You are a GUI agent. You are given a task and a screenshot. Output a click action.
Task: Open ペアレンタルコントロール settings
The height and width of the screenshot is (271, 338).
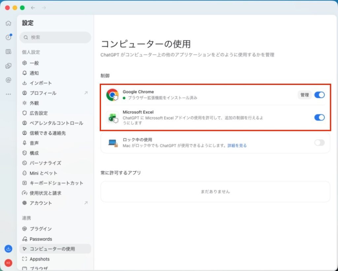coord(55,123)
